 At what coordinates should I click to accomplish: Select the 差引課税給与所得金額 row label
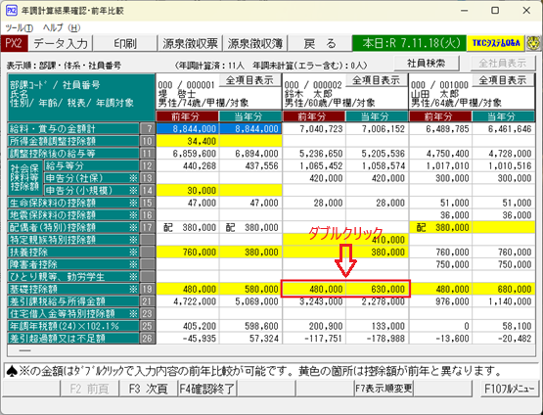73,301
